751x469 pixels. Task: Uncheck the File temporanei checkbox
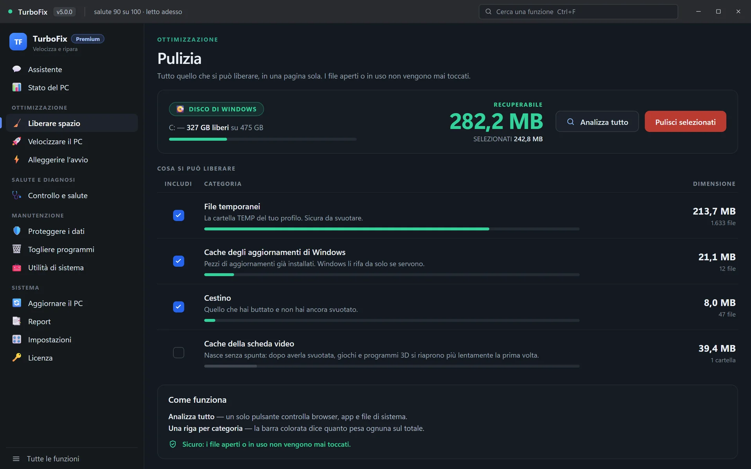[179, 215]
